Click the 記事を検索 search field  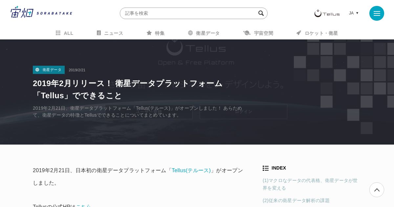pos(194,13)
